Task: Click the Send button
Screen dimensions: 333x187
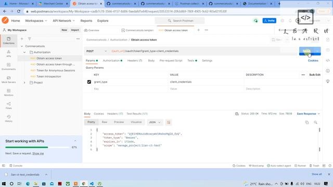Action: point(307,51)
